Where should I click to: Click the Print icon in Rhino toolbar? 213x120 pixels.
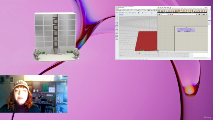pos(120,11)
